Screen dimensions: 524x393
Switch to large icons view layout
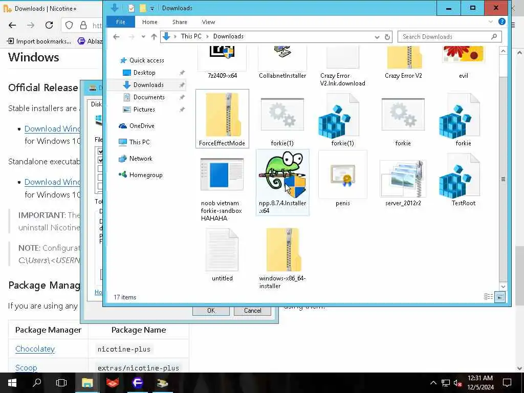pos(499,296)
